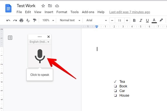Toggle bold formatting
This screenshot has width=167, height=111.
point(134,20)
